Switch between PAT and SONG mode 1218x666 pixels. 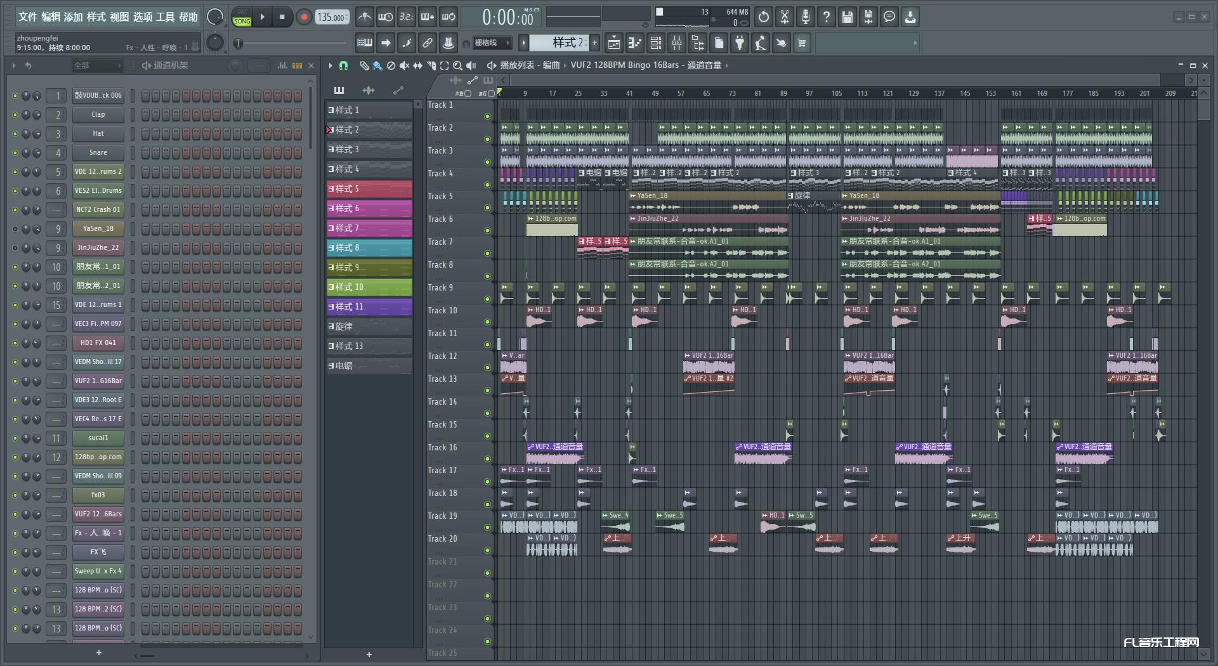coord(242,17)
